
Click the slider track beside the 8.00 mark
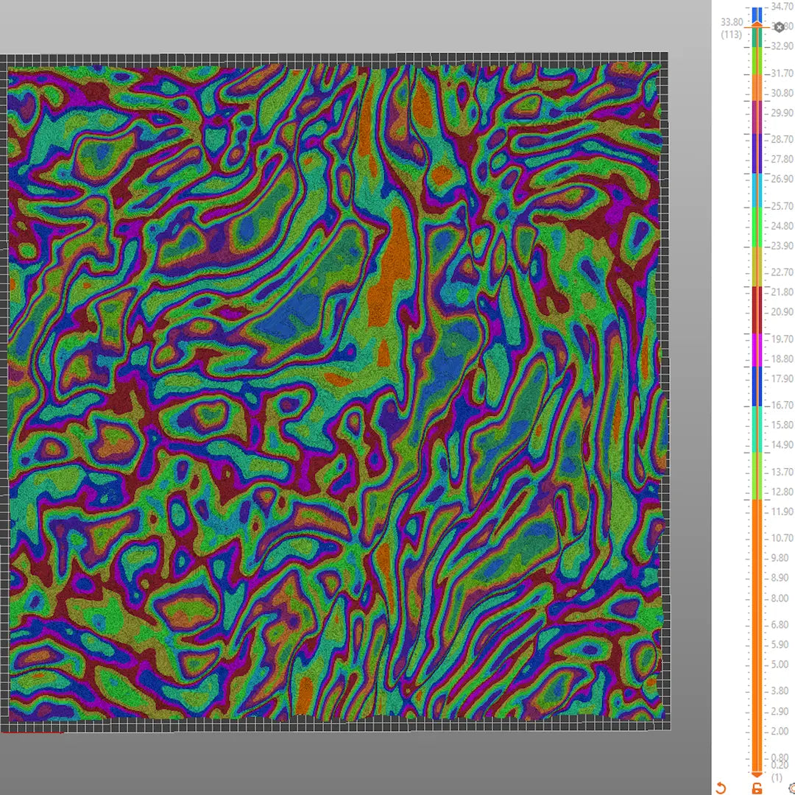(757, 598)
